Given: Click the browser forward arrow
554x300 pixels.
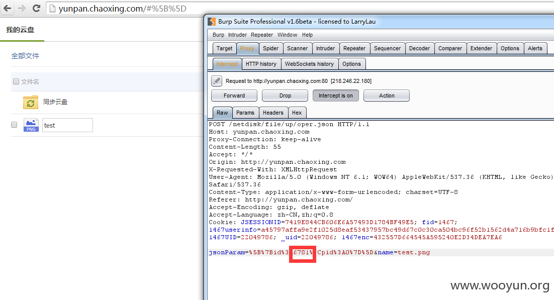Looking at the screenshot, I should (x=22, y=8).
